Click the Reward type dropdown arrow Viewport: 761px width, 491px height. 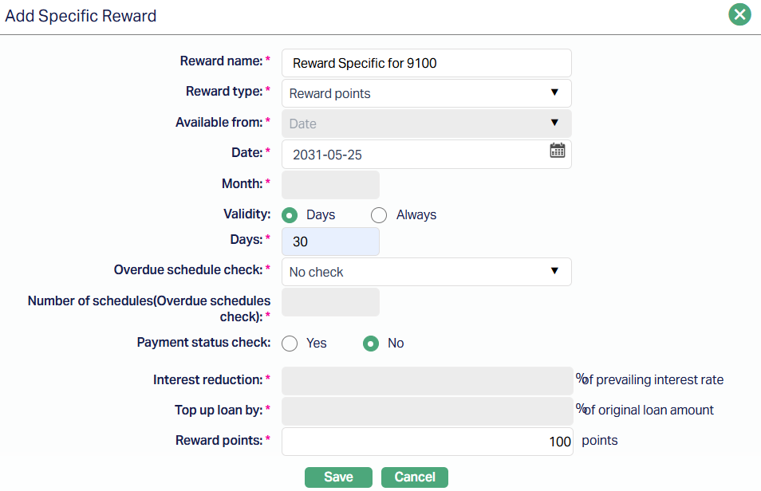click(x=555, y=92)
